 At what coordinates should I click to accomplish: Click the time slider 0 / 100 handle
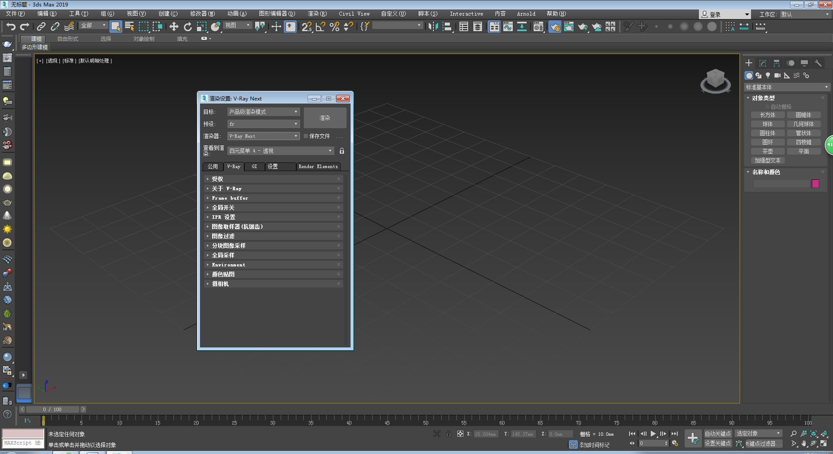(52, 409)
